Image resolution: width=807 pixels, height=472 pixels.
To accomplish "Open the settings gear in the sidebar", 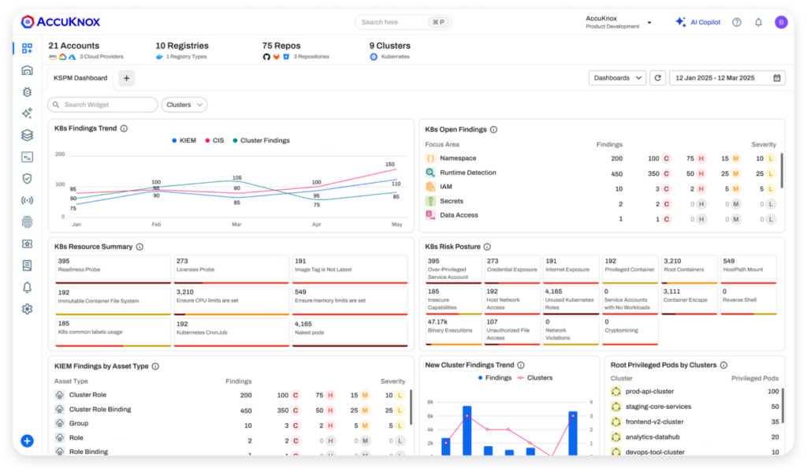I will 27,309.
